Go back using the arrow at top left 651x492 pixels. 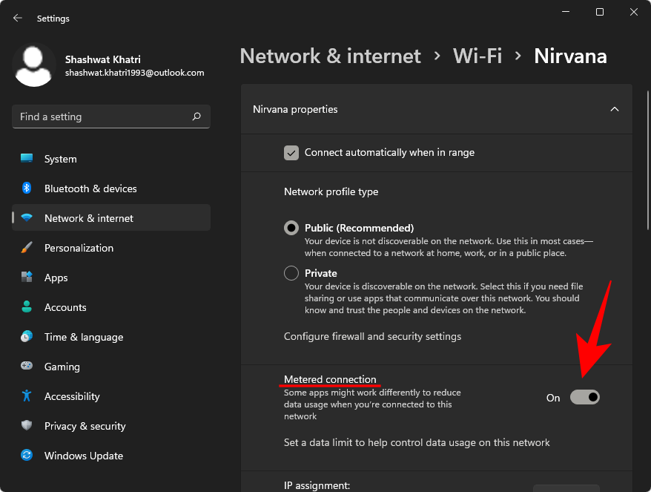tap(16, 18)
